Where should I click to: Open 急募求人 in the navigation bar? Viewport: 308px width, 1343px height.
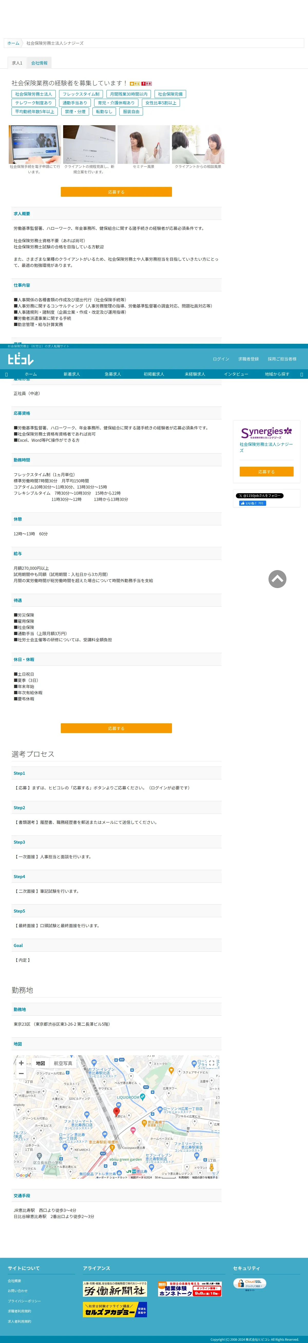pyautogui.click(x=112, y=374)
